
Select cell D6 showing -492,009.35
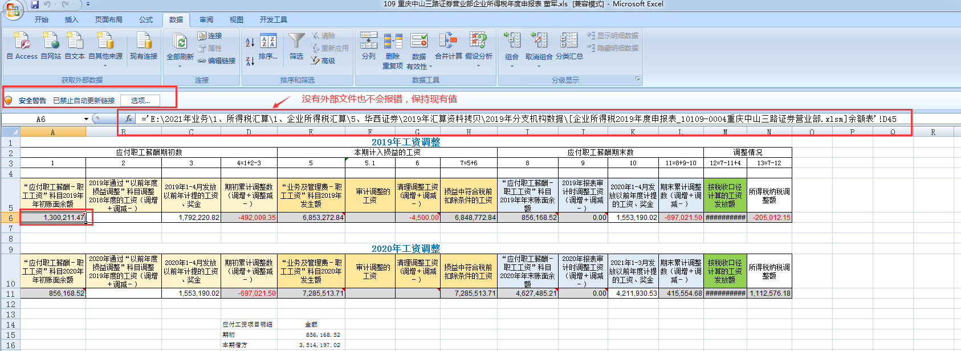click(x=249, y=217)
